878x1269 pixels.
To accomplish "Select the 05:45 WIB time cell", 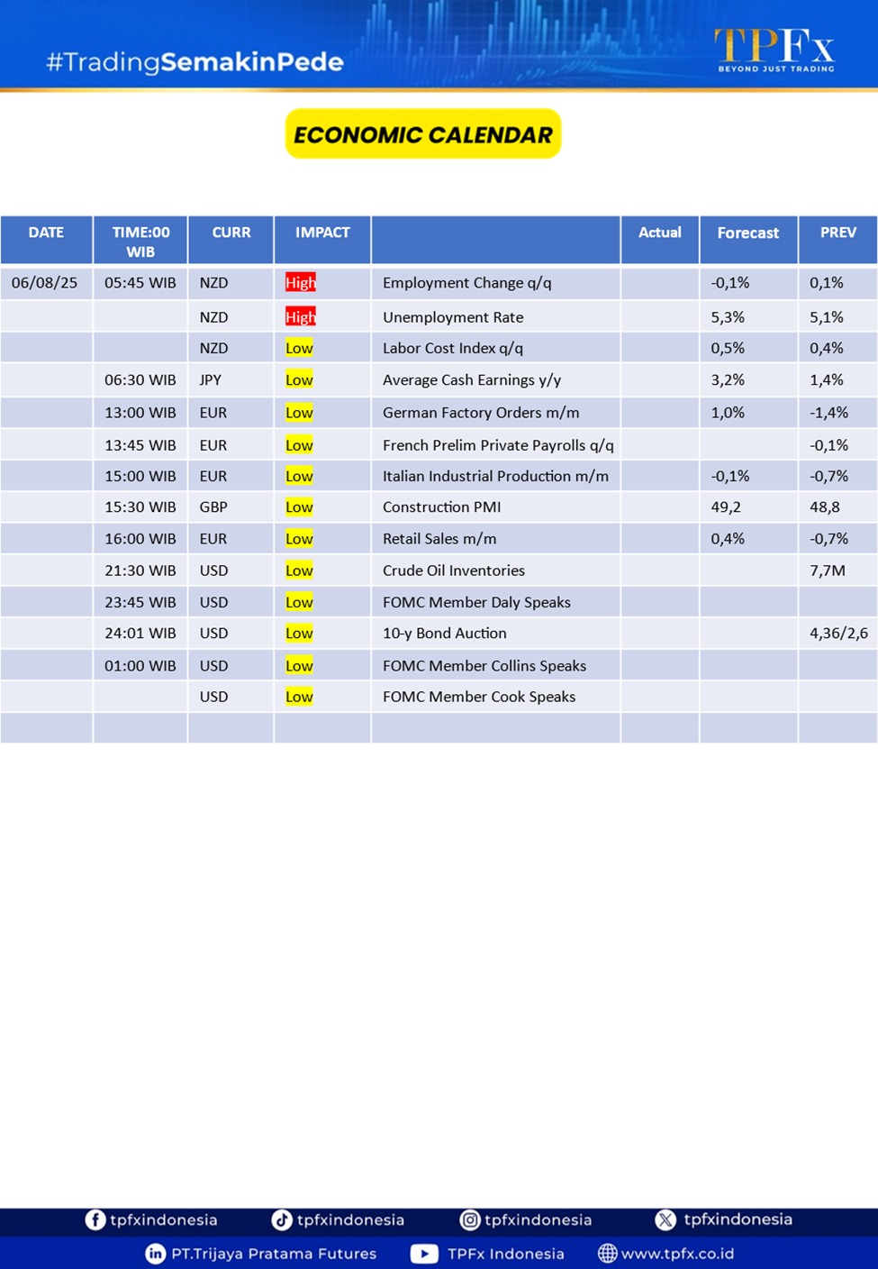I will pyautogui.click(x=140, y=283).
